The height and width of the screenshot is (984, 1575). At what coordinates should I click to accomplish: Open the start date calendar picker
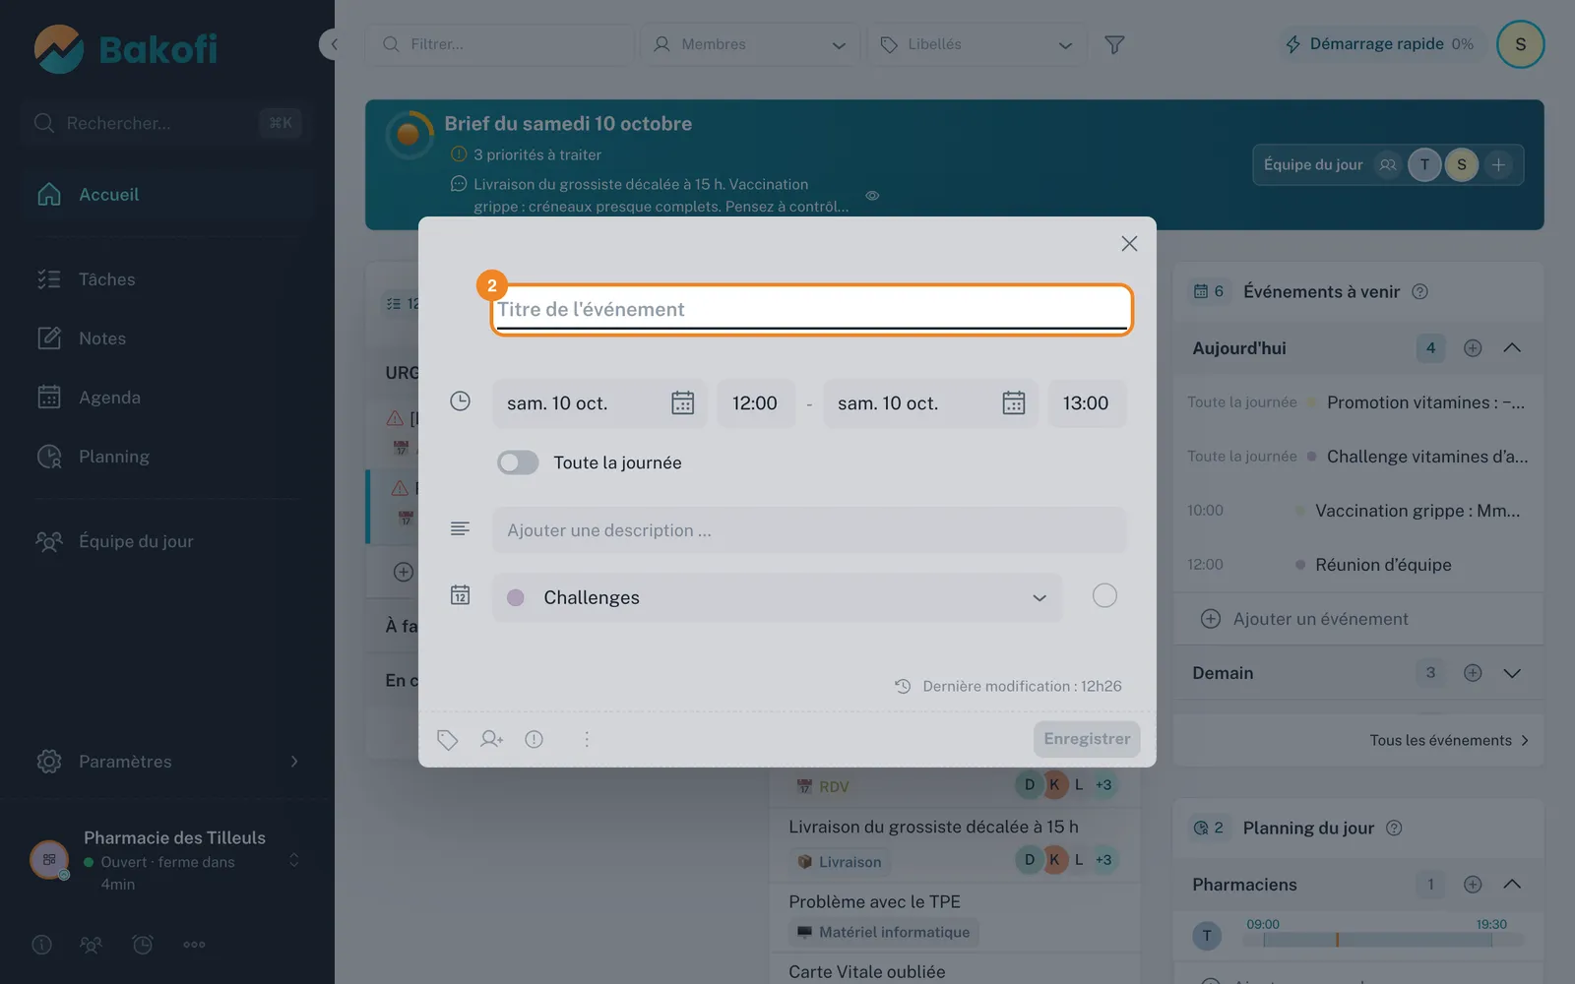click(682, 402)
